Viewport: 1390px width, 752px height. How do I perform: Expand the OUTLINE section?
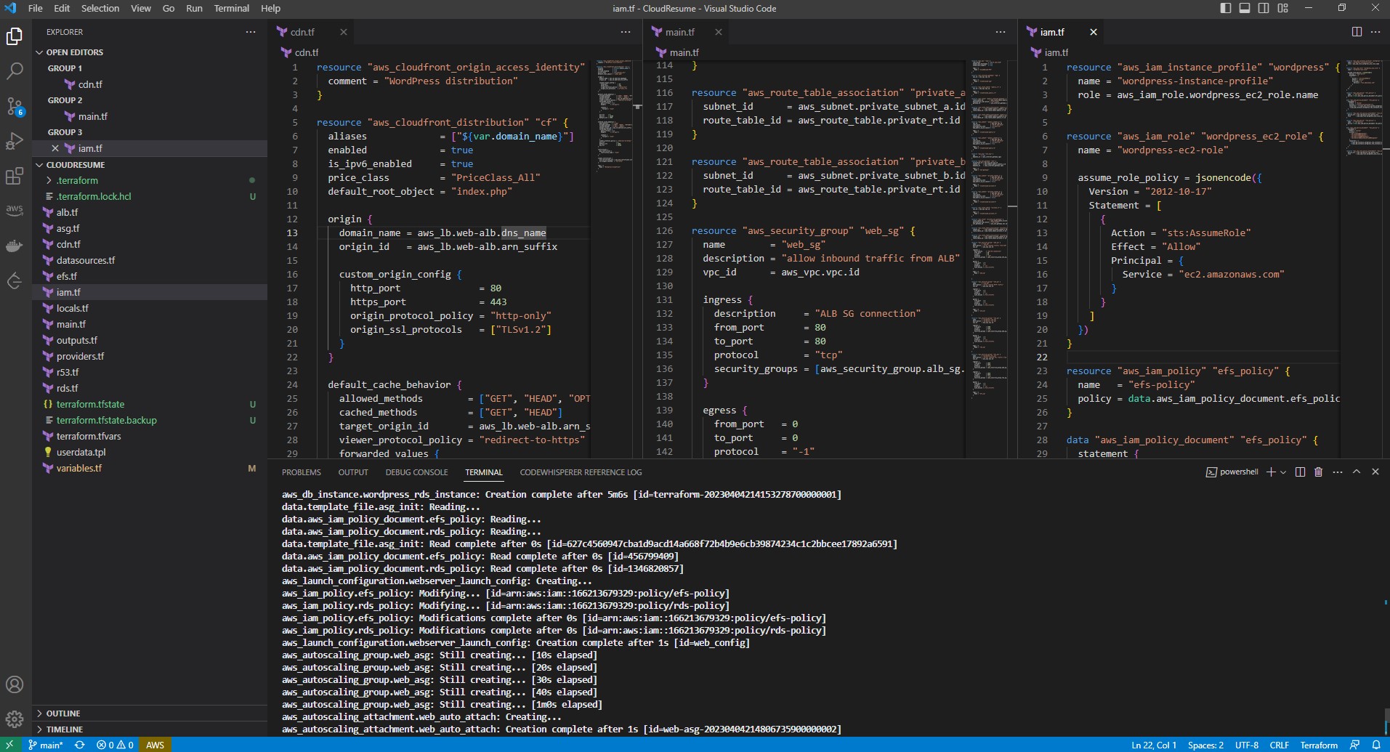(63, 713)
